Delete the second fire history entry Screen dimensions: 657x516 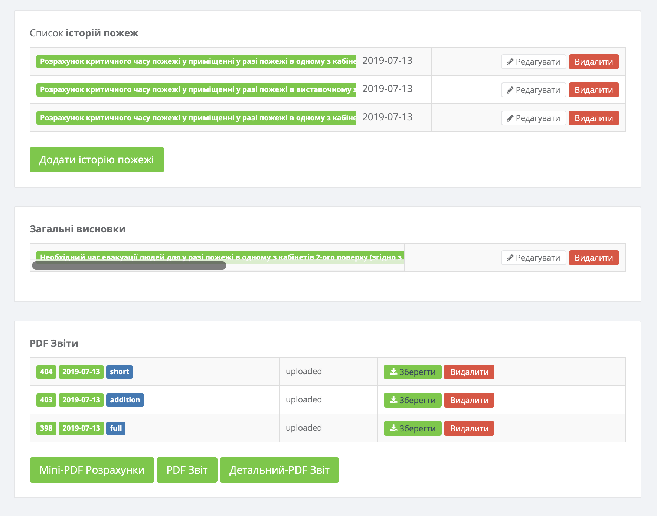(x=594, y=90)
